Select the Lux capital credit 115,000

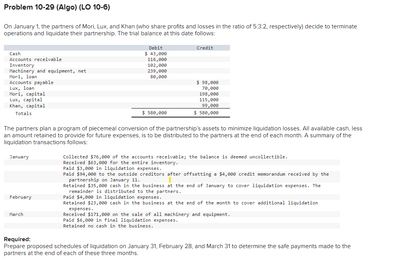click(209, 100)
